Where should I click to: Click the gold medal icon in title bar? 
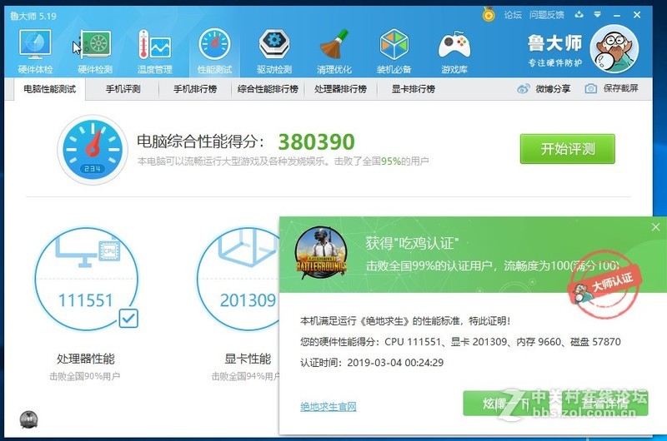[489, 15]
